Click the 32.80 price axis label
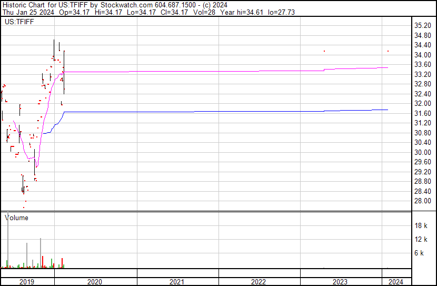The width and height of the screenshot is (437, 286). tap(422, 84)
